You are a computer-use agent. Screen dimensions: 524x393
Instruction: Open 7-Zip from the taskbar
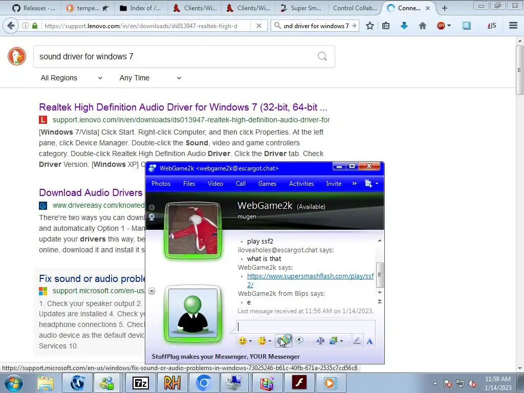141,383
